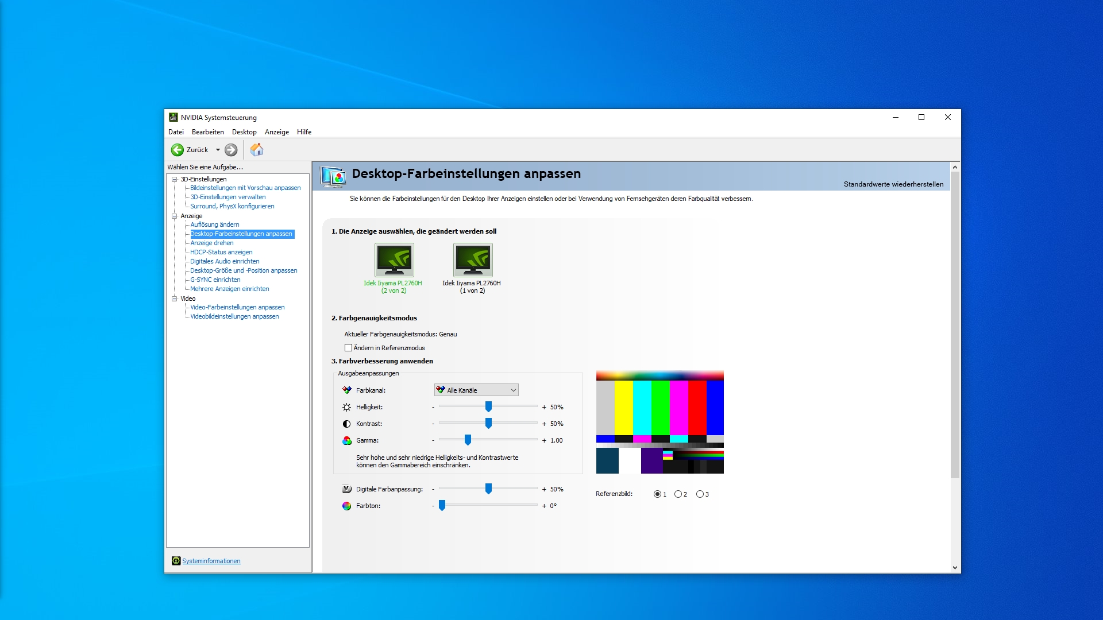Open the Alle Kanäle dropdown
This screenshot has height=620, width=1103.
tap(476, 390)
